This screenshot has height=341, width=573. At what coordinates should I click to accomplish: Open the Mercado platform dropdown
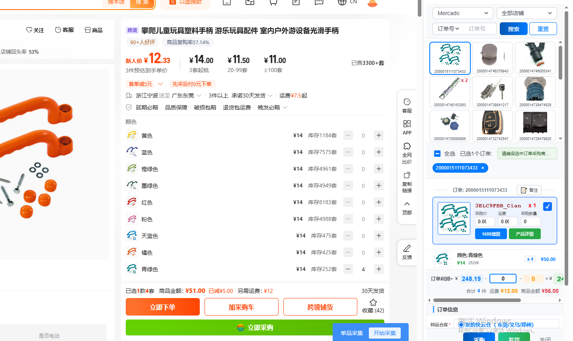tap(463, 13)
